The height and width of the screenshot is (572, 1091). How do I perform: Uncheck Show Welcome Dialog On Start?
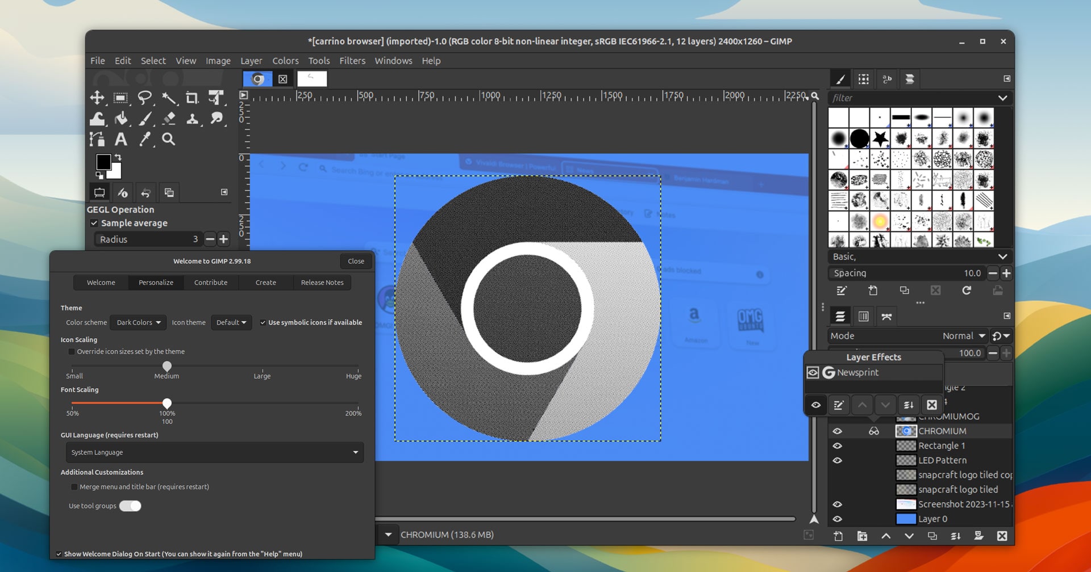tap(59, 554)
